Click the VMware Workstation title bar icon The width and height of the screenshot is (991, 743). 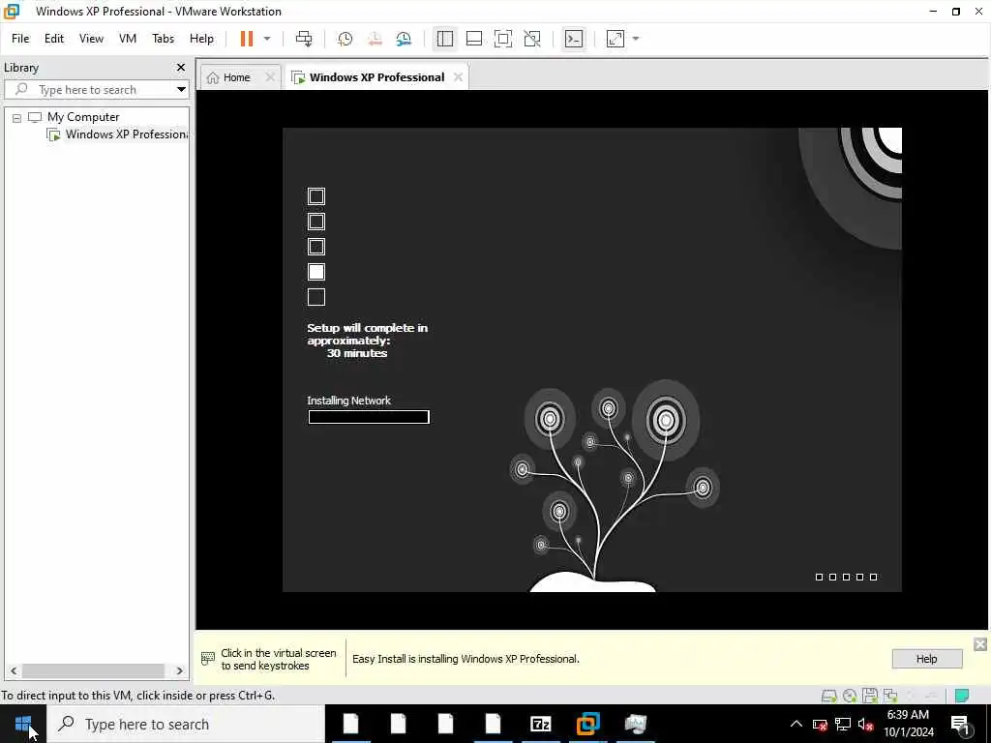click(x=12, y=12)
